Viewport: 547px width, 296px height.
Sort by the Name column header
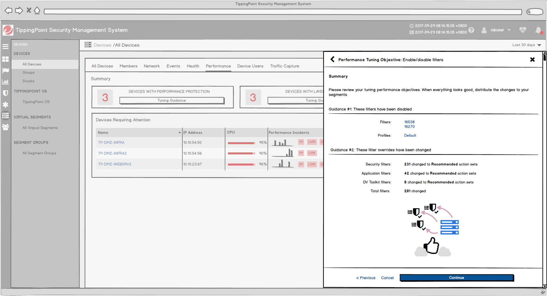click(139, 132)
